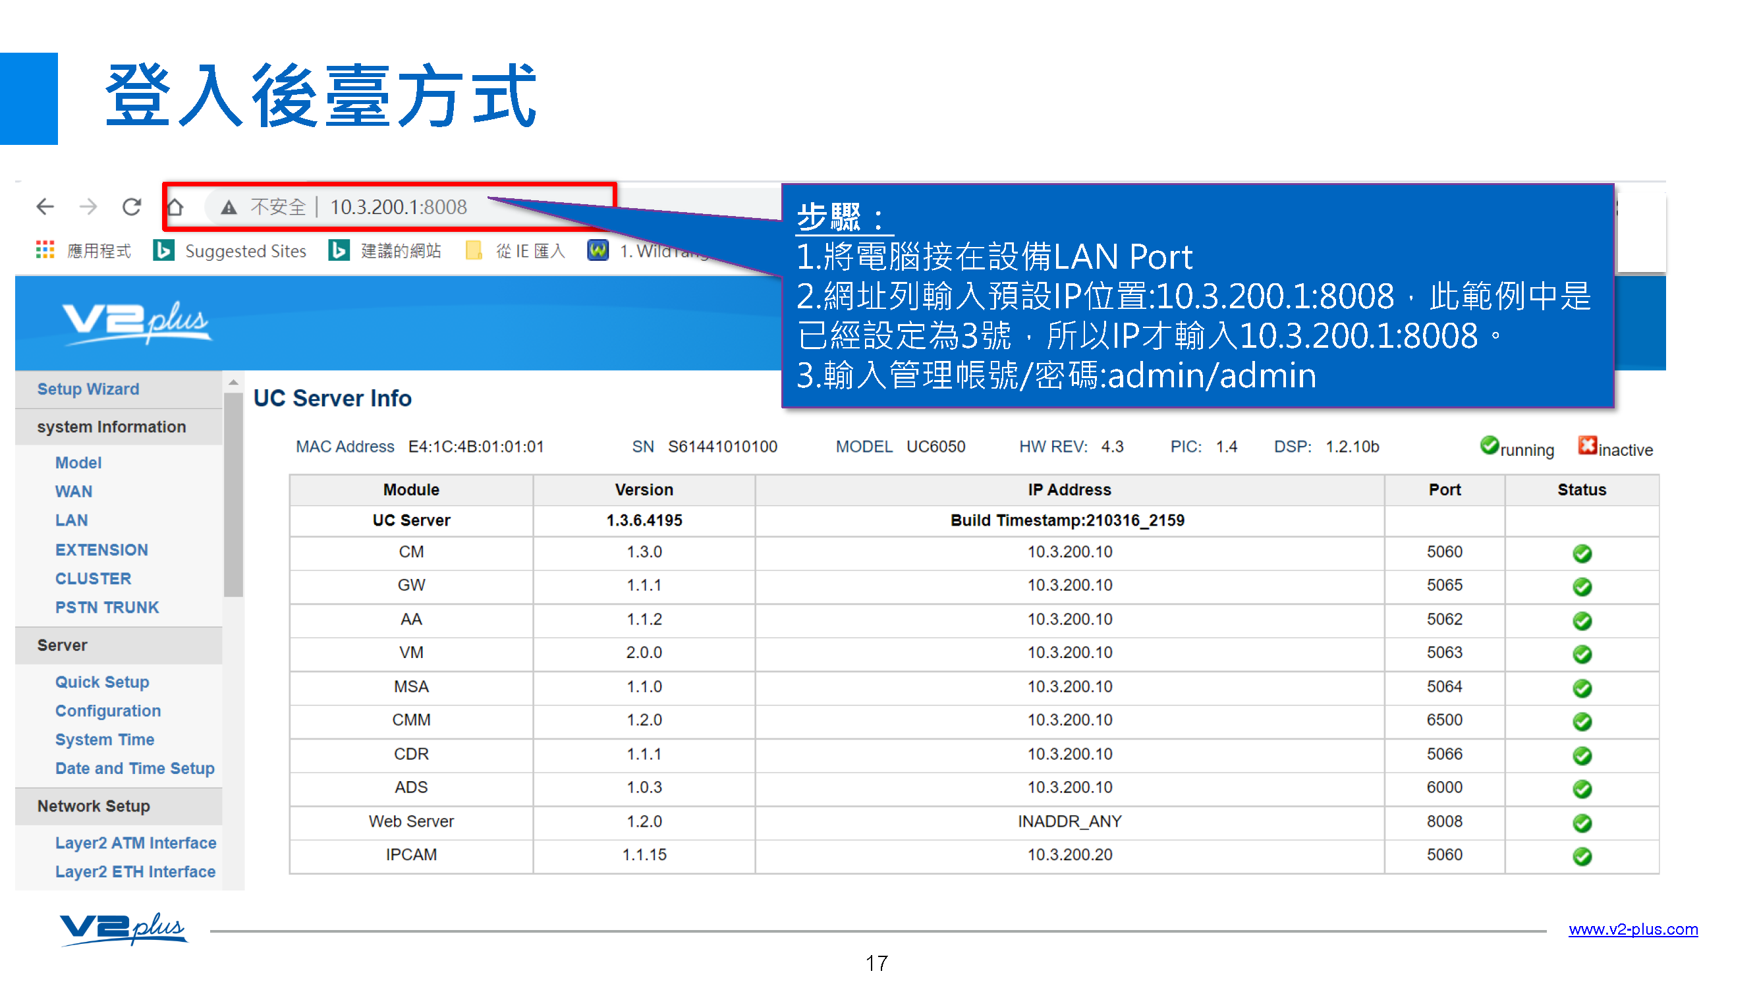Image resolution: width=1757 pixels, height=988 pixels.
Task: Click the ADS row status icon
Action: tap(1582, 790)
